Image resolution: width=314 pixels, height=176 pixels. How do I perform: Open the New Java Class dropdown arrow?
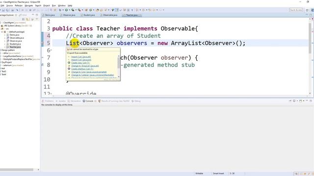tap(94, 10)
